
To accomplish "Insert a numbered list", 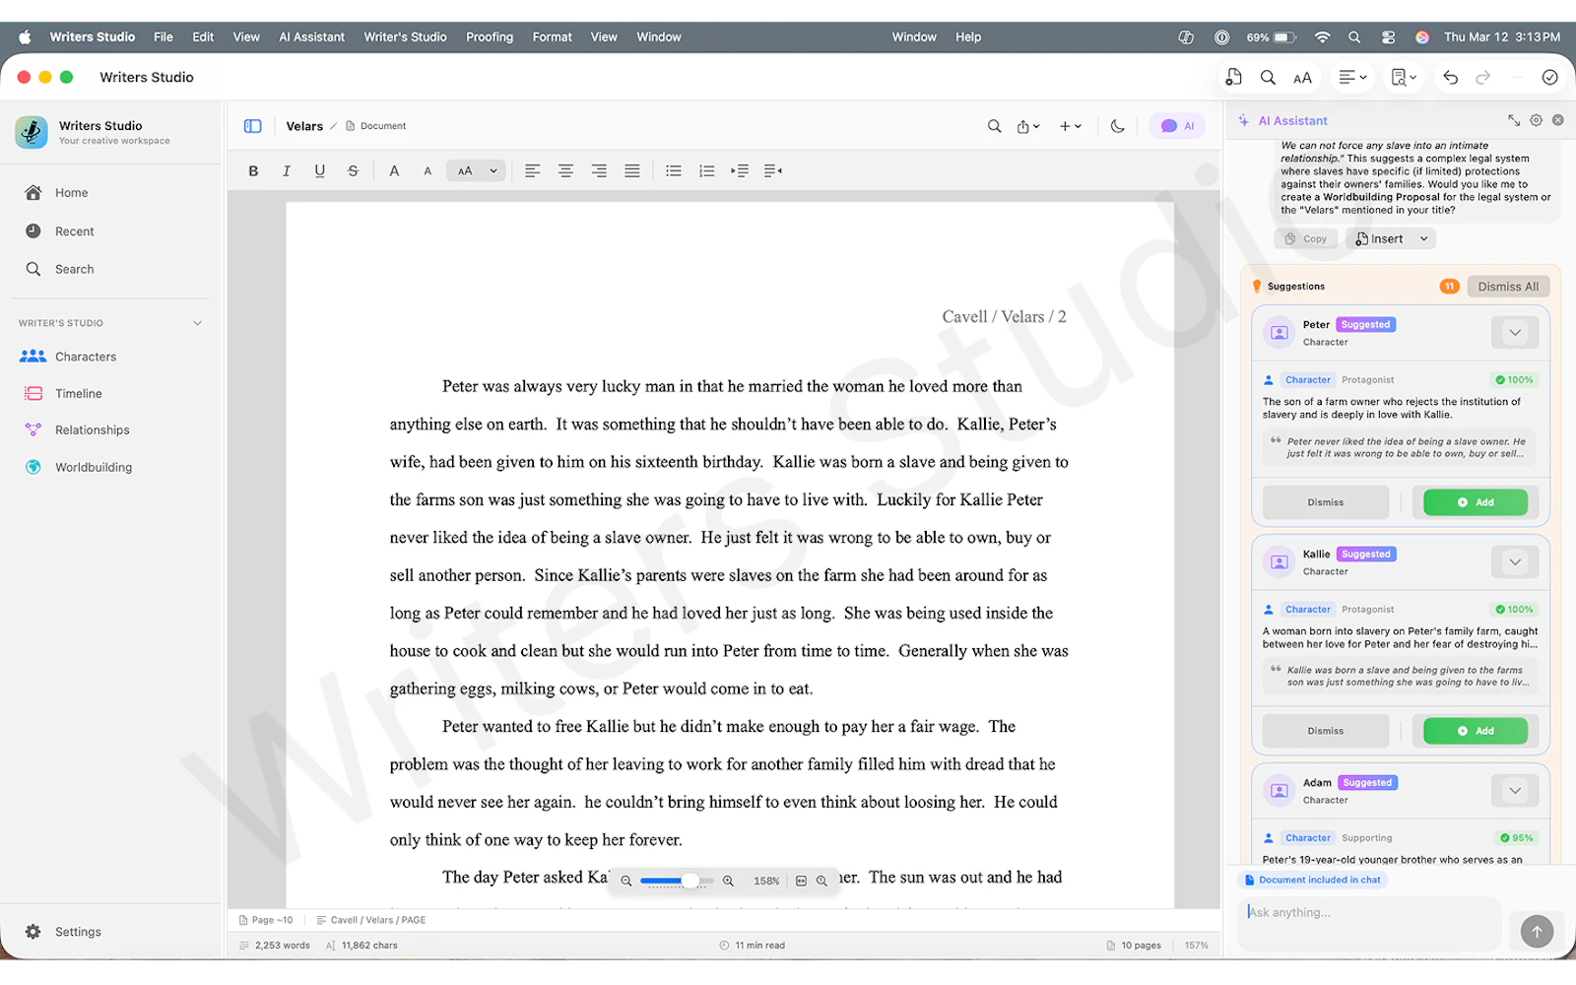I will 706,170.
